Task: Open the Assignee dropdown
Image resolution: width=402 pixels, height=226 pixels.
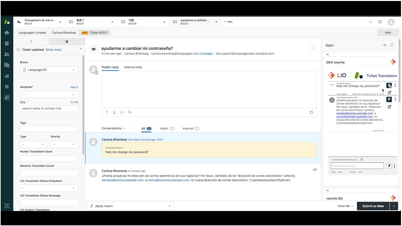Action: [49, 94]
